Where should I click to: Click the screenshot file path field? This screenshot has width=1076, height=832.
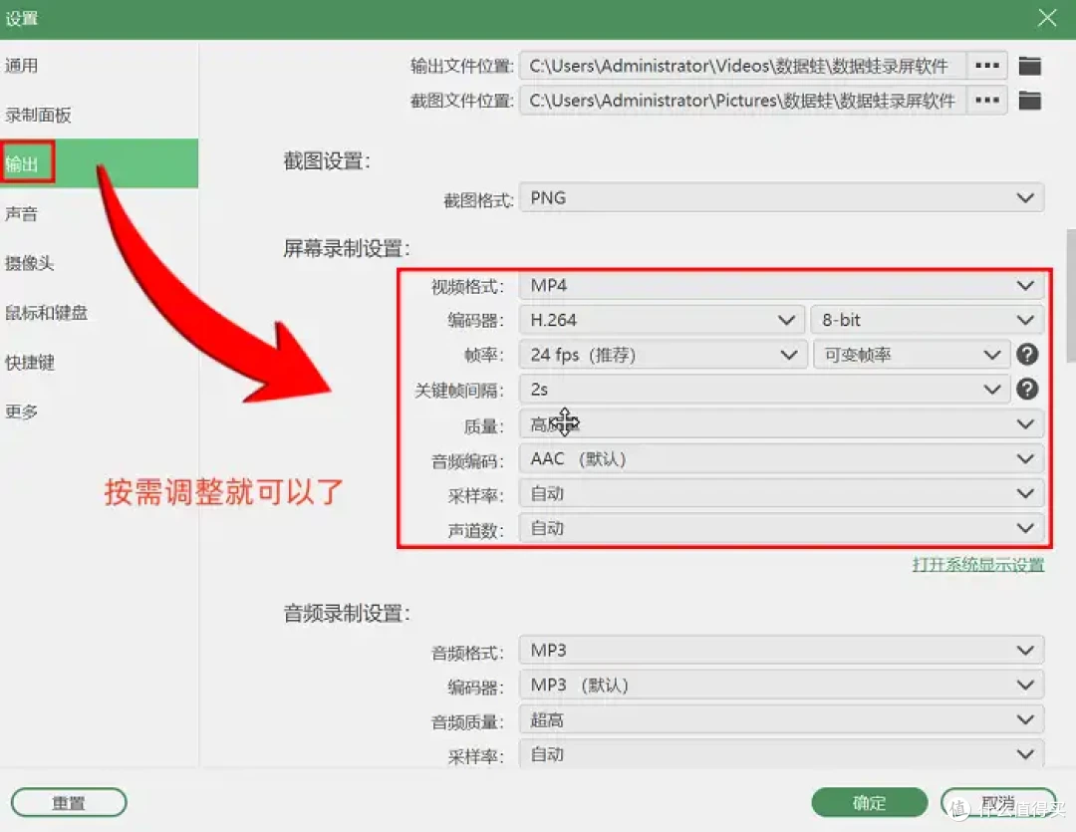tap(743, 100)
